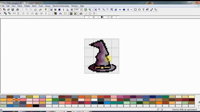
Task: Open the 125% zoom dropdown
Action: (81, 10)
